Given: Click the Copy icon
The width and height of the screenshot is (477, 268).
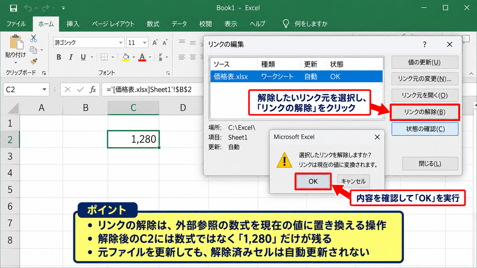Looking at the screenshot, I should point(33,50).
